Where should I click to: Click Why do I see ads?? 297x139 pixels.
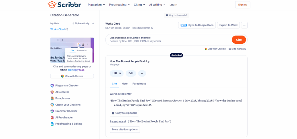[x=177, y=15]
